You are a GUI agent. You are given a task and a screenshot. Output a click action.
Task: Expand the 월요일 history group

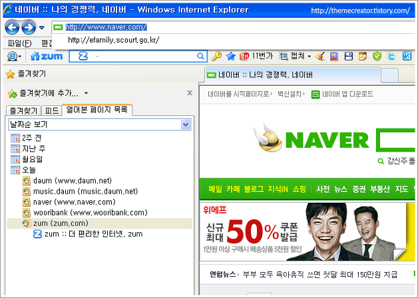click(x=27, y=159)
